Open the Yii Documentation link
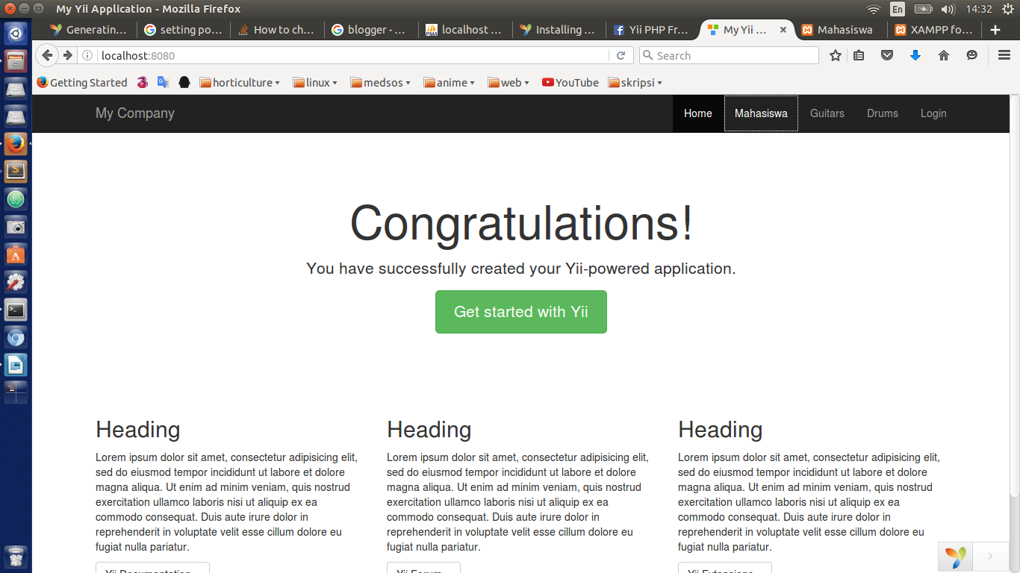The height and width of the screenshot is (573, 1020). 152,569
